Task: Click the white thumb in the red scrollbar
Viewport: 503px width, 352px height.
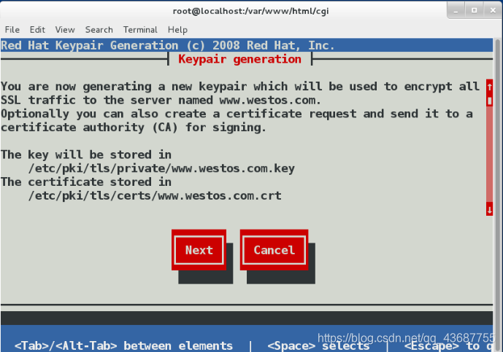Action: coord(490,101)
